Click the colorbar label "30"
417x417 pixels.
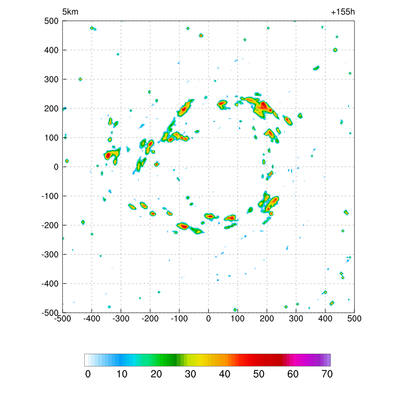coord(191,374)
